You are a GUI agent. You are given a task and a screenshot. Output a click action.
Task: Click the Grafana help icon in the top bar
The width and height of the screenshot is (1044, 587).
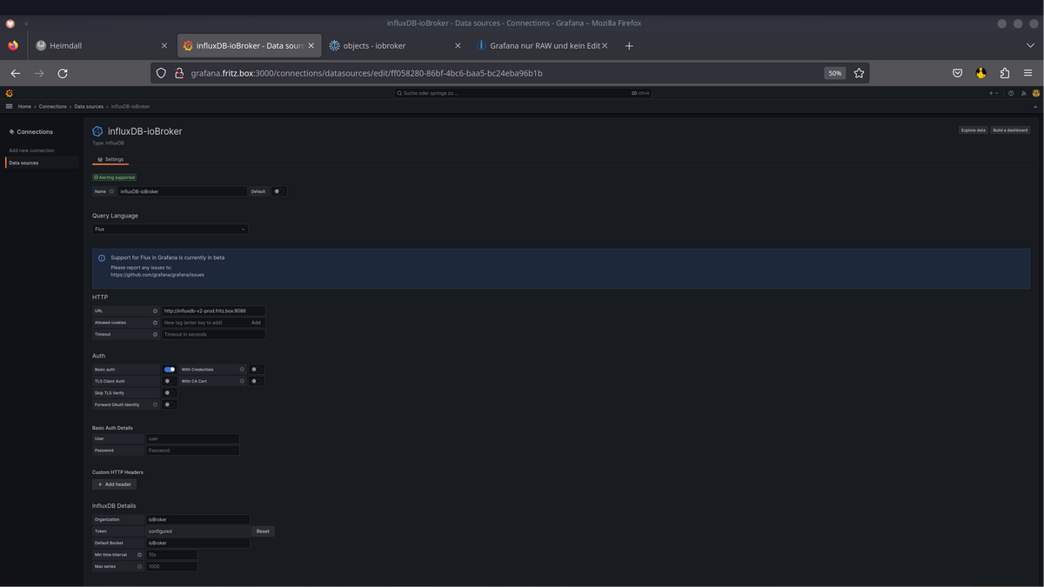click(x=1011, y=93)
